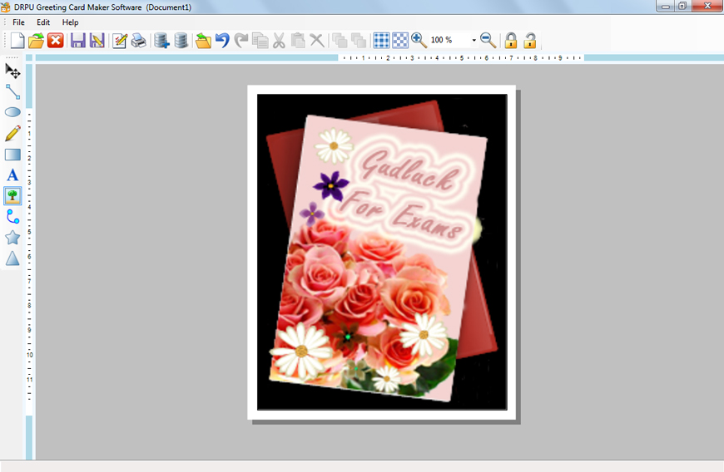Click the red X close document icon
This screenshot has width=724, height=472.
click(x=56, y=41)
